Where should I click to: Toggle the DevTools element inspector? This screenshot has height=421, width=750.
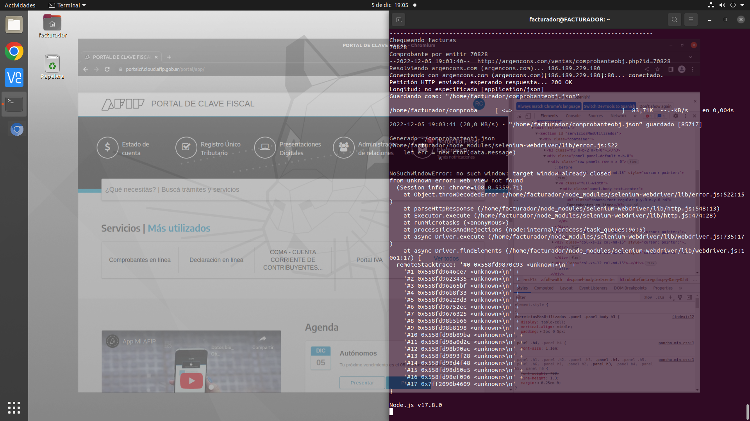pos(519,116)
